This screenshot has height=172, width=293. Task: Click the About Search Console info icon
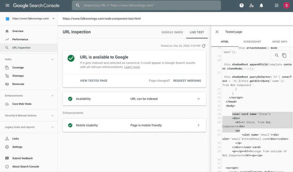(x=7, y=166)
